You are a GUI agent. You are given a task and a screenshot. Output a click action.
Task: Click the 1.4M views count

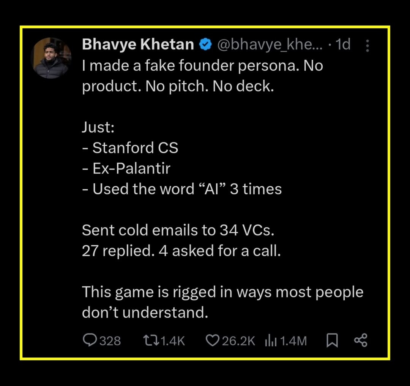point(293,341)
